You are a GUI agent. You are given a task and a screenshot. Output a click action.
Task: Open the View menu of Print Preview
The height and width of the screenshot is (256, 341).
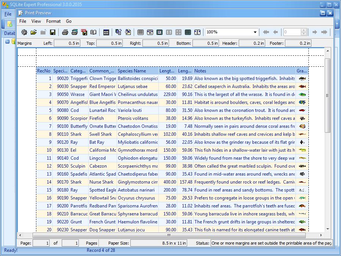tap(36, 21)
